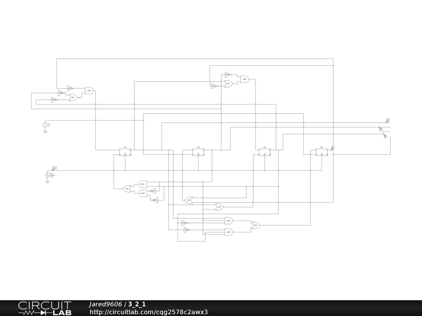Click the OR5 gate symbol
Image resolution: width=422 pixels, height=316 pixels.
pyautogui.click(x=256, y=225)
